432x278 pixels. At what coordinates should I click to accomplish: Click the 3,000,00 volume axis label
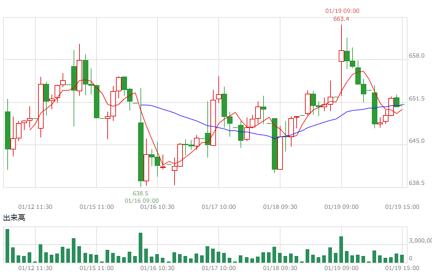[x=420, y=241]
